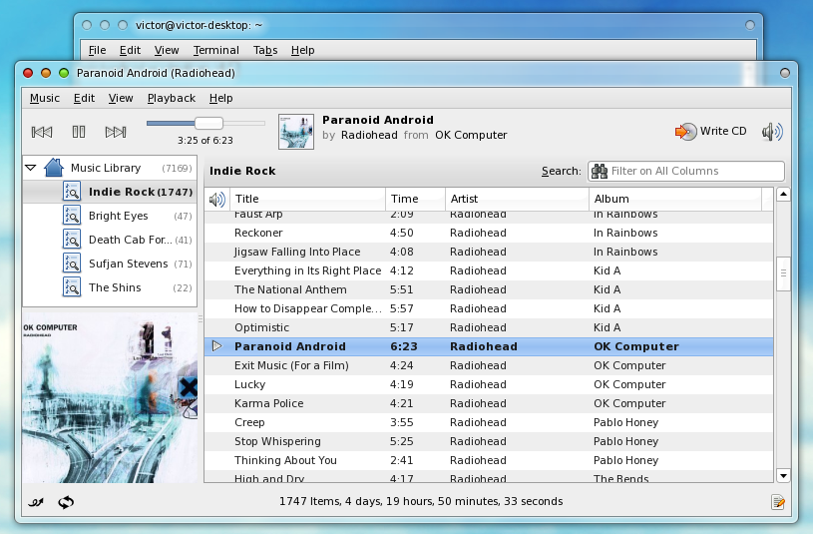Click the large OK Computer cover art
Image resolution: width=813 pixels, height=534 pixels.
click(110, 397)
